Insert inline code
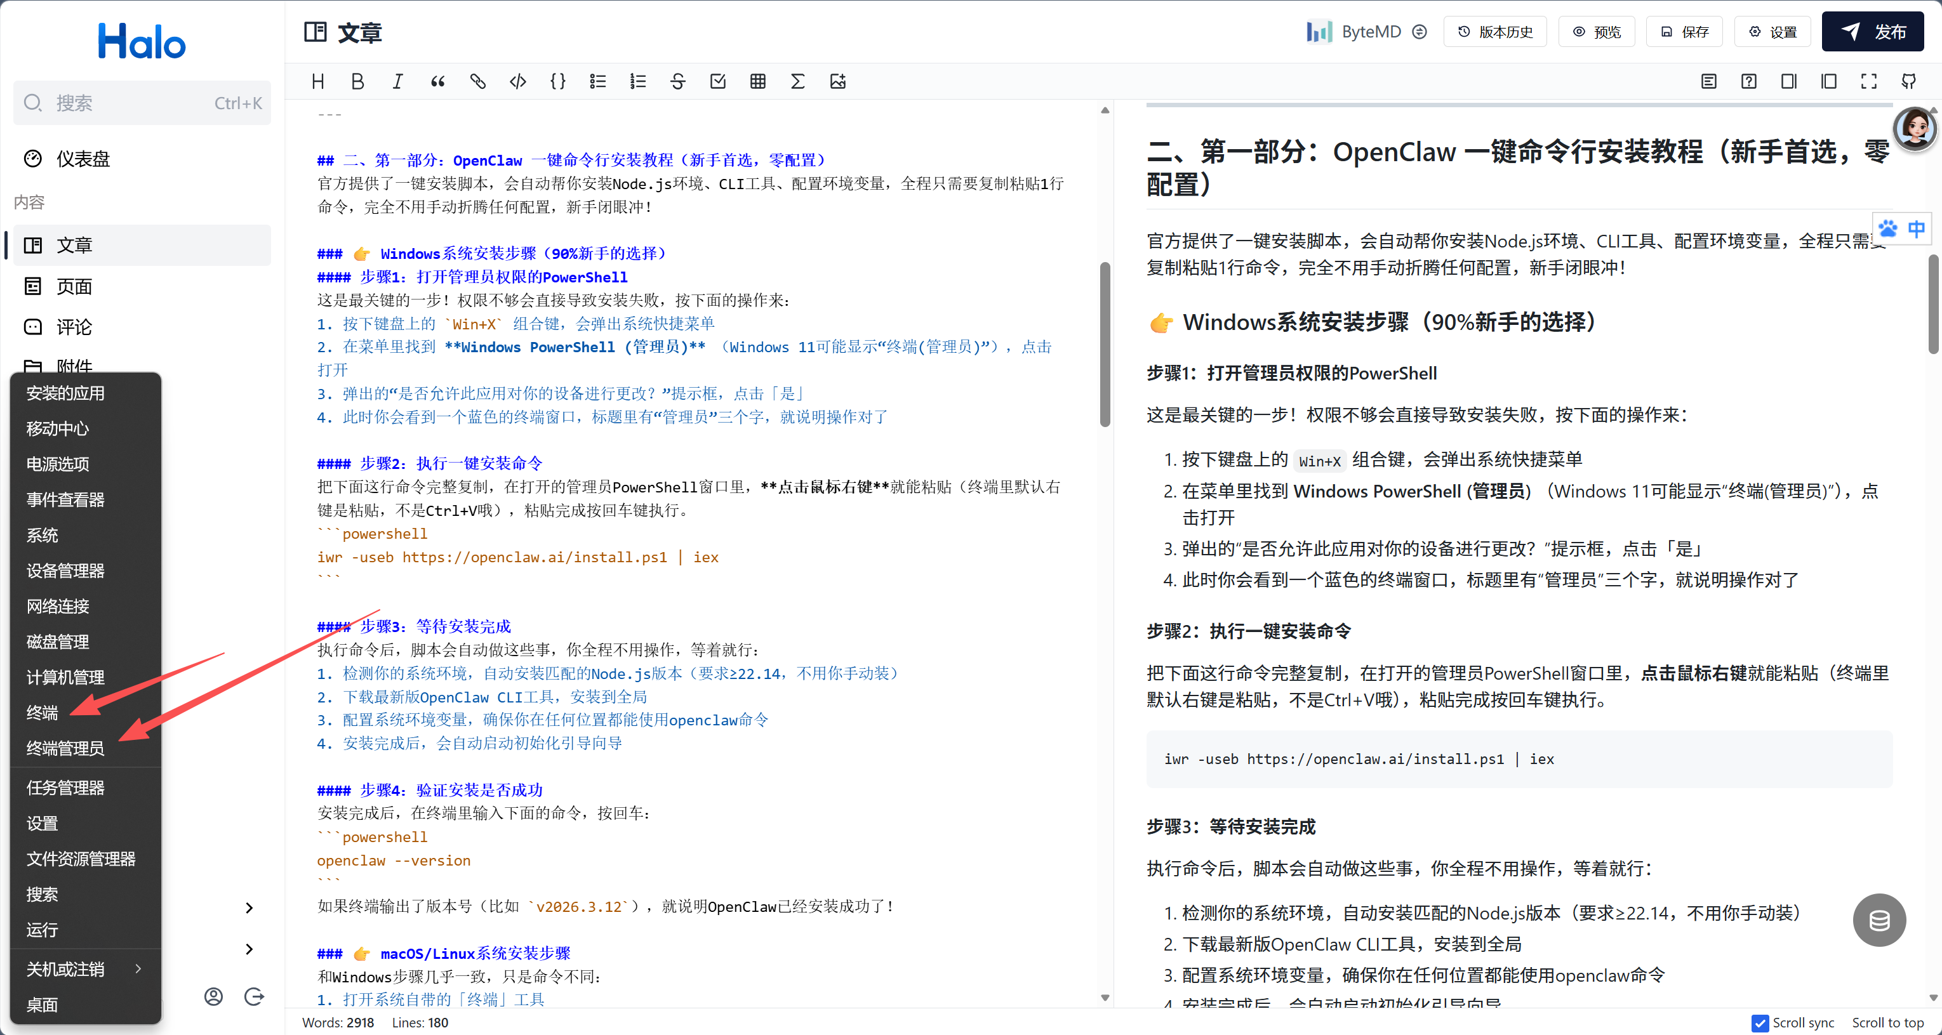 coord(518,81)
